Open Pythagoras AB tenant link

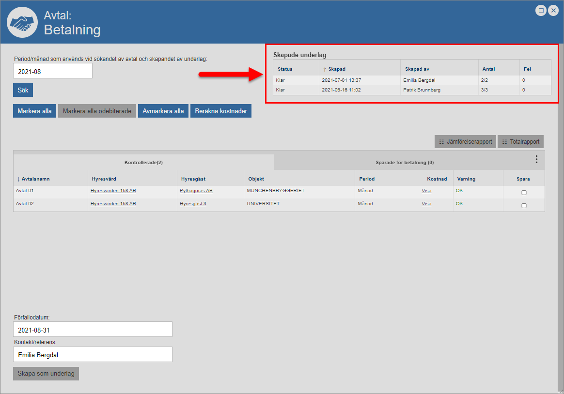(x=196, y=191)
